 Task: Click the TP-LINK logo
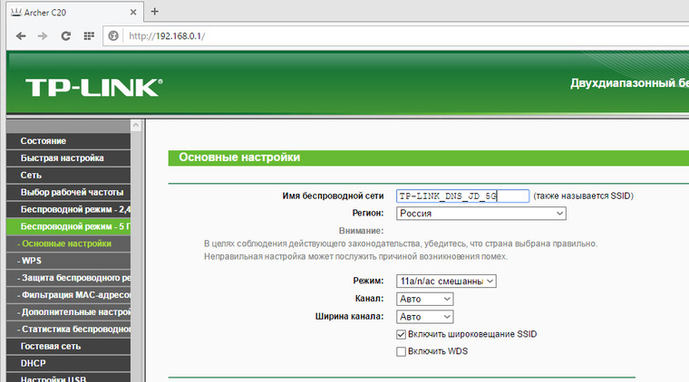[x=94, y=87]
